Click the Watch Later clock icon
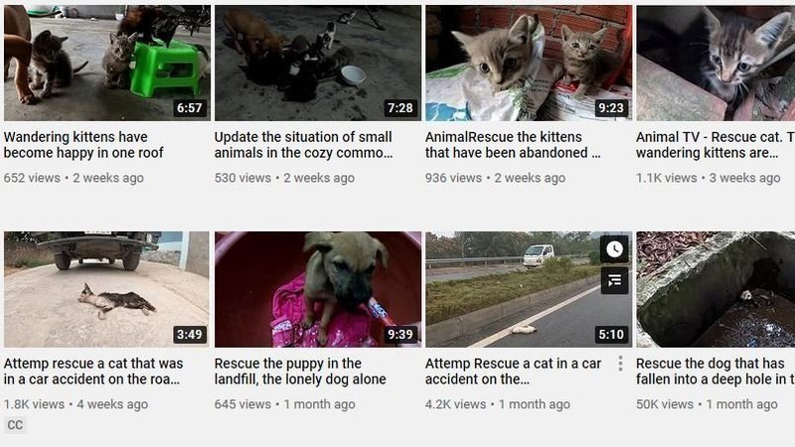The height and width of the screenshot is (447, 795). point(614,249)
